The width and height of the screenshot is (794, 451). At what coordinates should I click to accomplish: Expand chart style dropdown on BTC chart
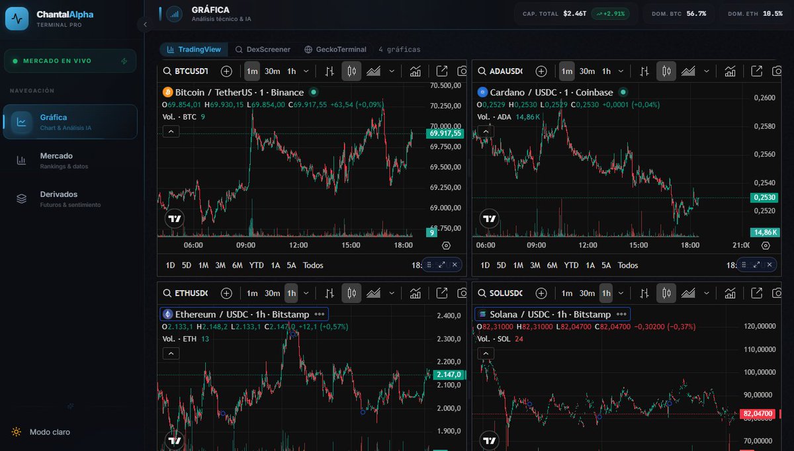(392, 71)
